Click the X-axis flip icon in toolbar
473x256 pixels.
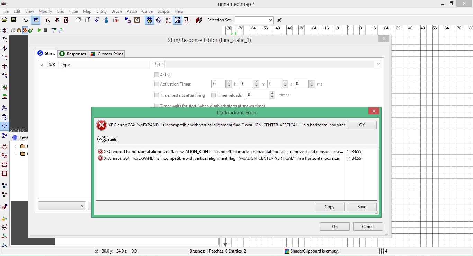5,30
